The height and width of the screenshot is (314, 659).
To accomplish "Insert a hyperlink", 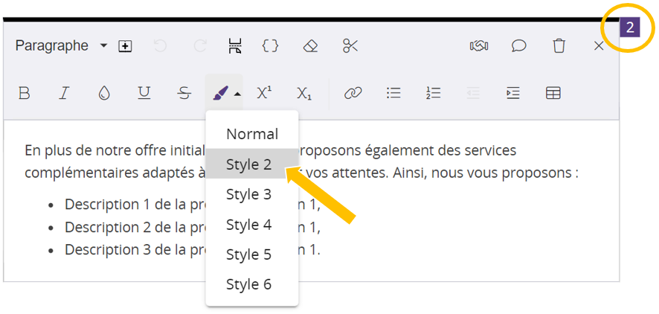I will pyautogui.click(x=353, y=93).
